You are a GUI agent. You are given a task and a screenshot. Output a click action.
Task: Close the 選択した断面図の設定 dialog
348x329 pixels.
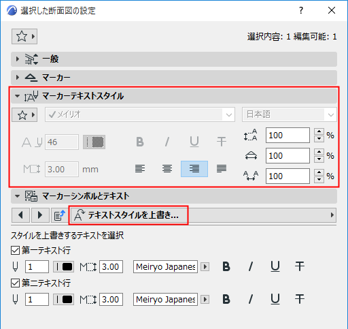pyautogui.click(x=332, y=10)
